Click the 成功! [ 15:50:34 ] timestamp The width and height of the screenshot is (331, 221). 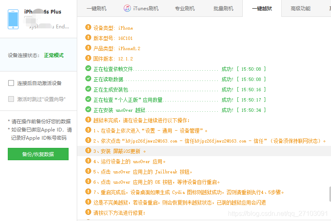click(x=244, y=110)
